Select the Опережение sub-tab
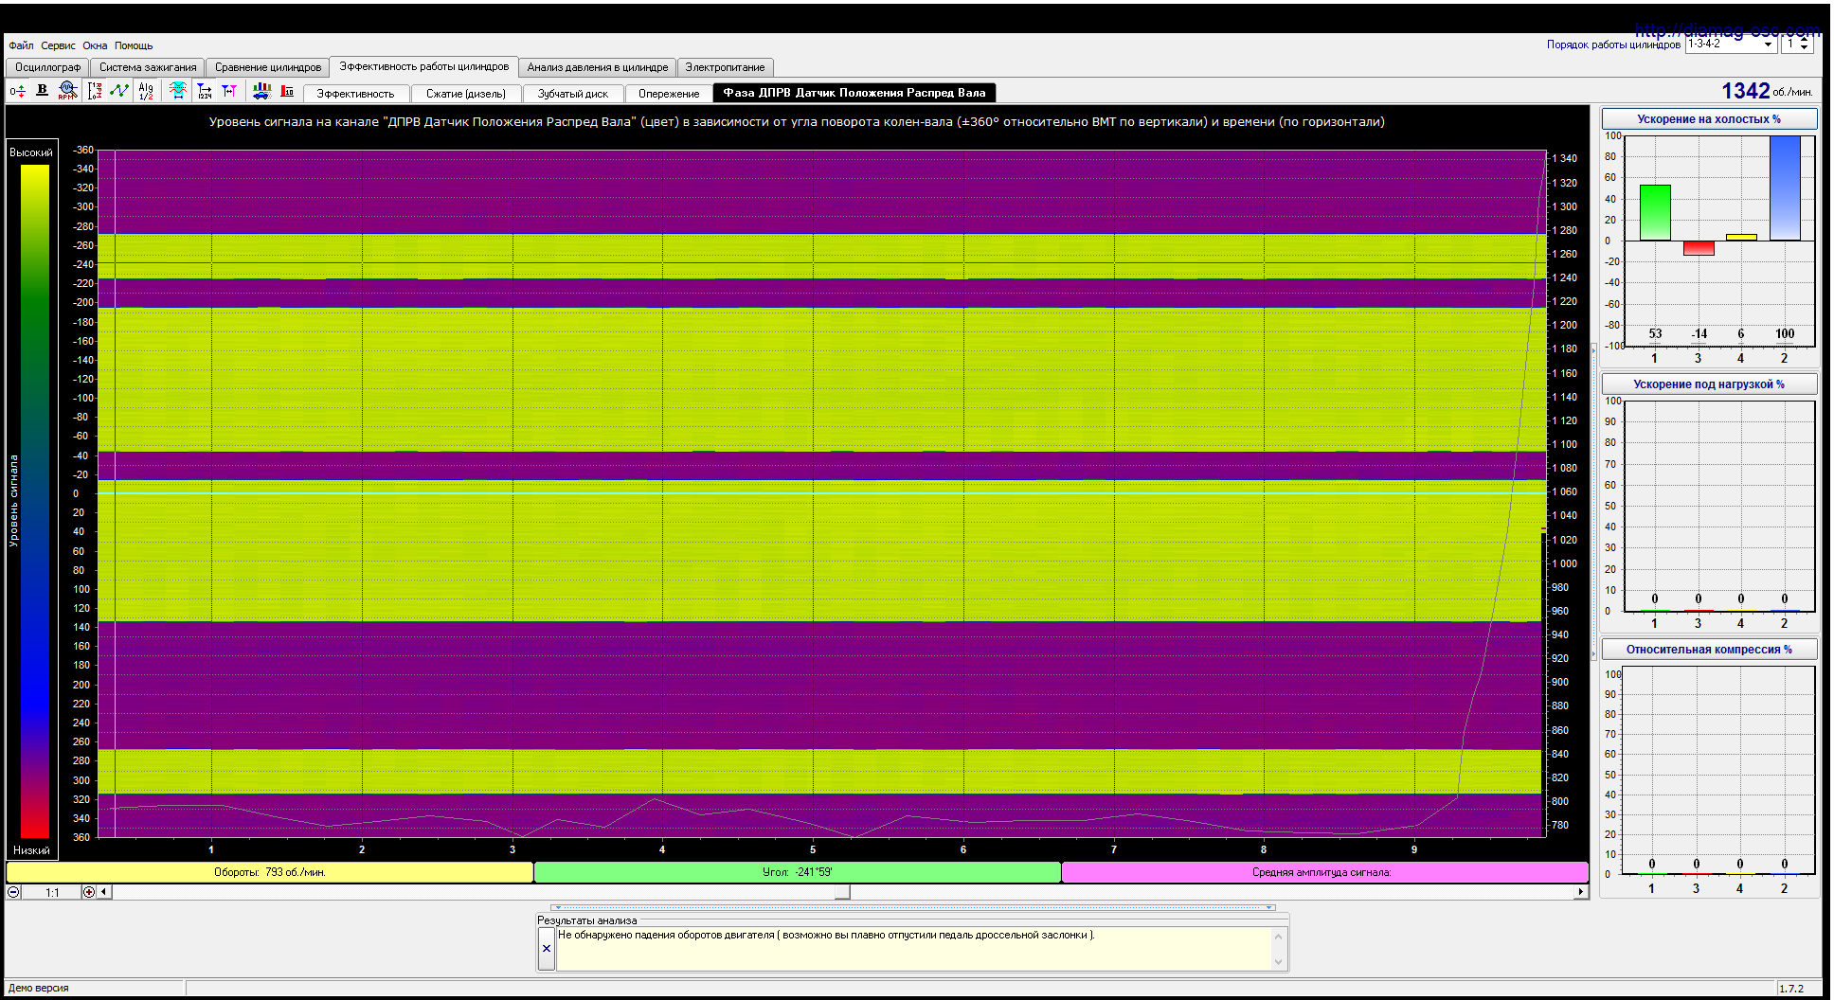 point(669,94)
